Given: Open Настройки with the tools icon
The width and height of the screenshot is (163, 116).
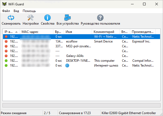Looking at the screenshot, I should pos(31,18).
